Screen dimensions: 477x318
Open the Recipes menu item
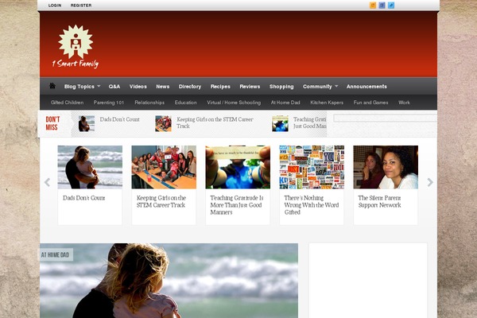220,87
